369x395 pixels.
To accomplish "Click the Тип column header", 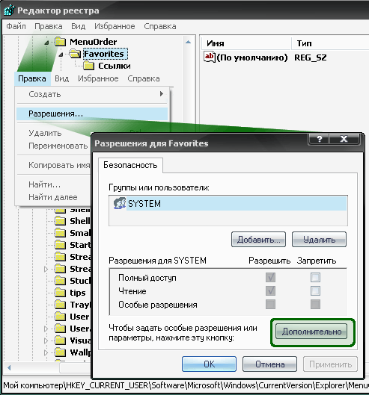I will 330,43.
